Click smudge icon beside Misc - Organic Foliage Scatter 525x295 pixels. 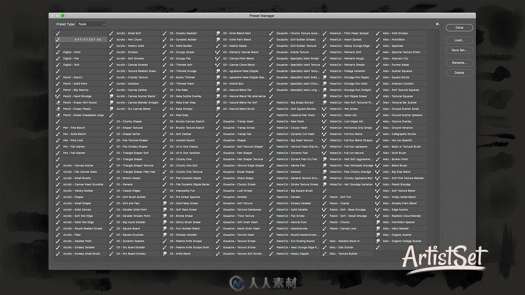377,241
